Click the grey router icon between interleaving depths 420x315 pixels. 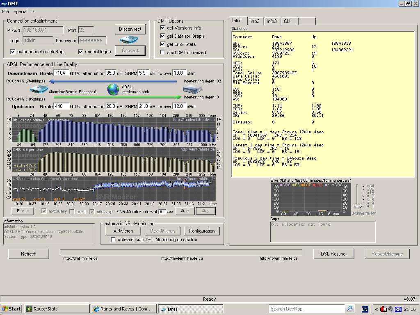[x=192, y=89]
